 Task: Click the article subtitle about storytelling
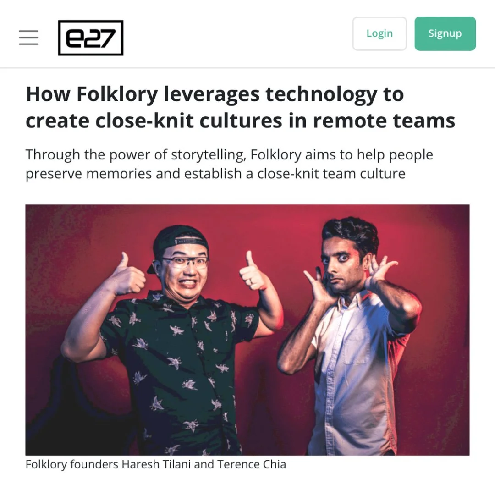[x=229, y=164]
